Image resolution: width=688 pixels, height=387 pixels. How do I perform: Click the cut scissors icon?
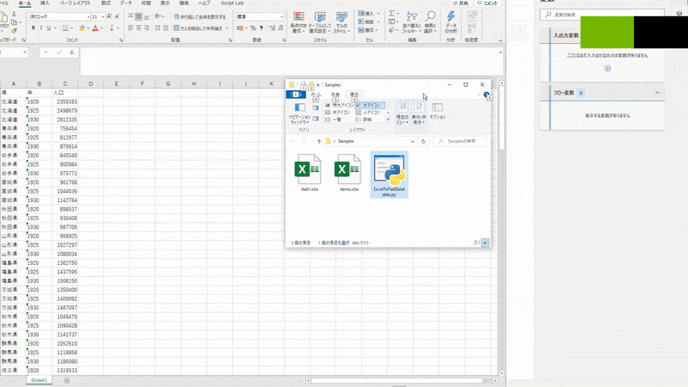[x=14, y=14]
